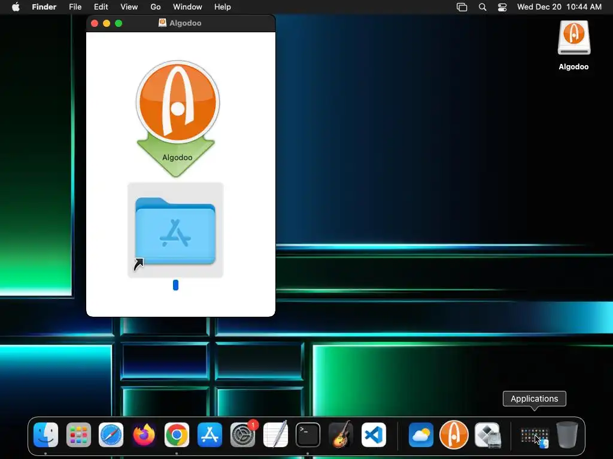Open the Trash in the Dock

tap(568, 435)
